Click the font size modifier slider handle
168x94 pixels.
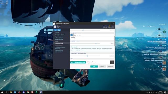tap(87, 56)
